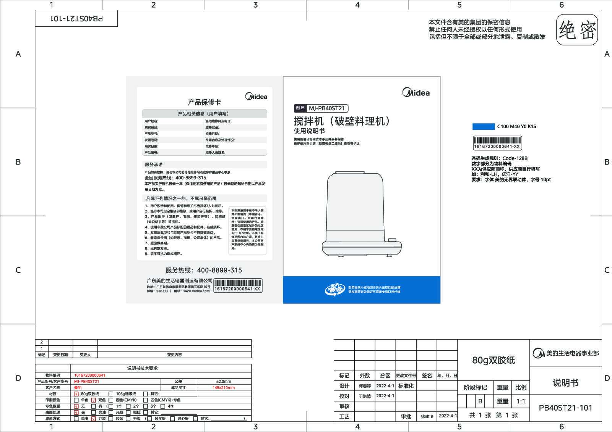Tick the 光油 surface finish checkbox
Screen dimensions: 612x432
(93, 412)
